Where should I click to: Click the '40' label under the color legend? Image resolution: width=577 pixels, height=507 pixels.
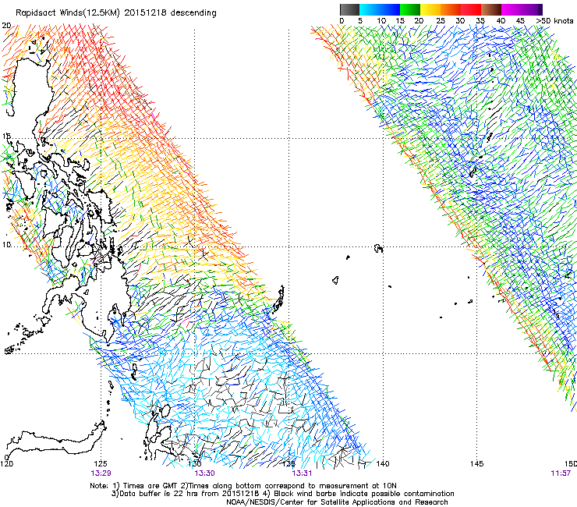point(501,21)
